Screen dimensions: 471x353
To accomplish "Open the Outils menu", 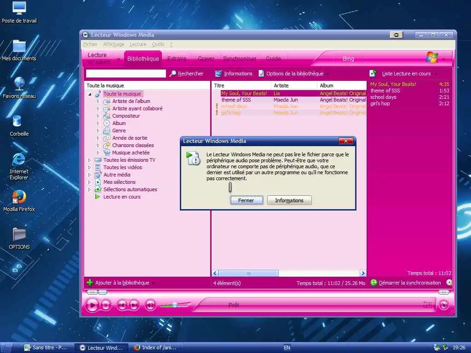I will (158, 45).
